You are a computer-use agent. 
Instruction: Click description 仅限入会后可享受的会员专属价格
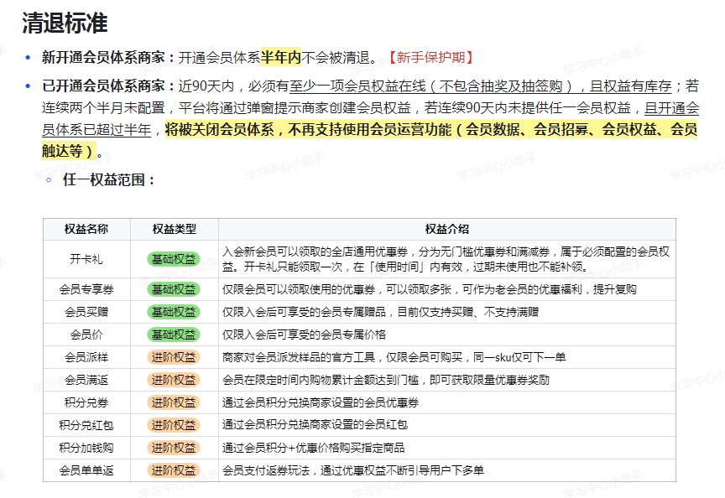(304, 335)
